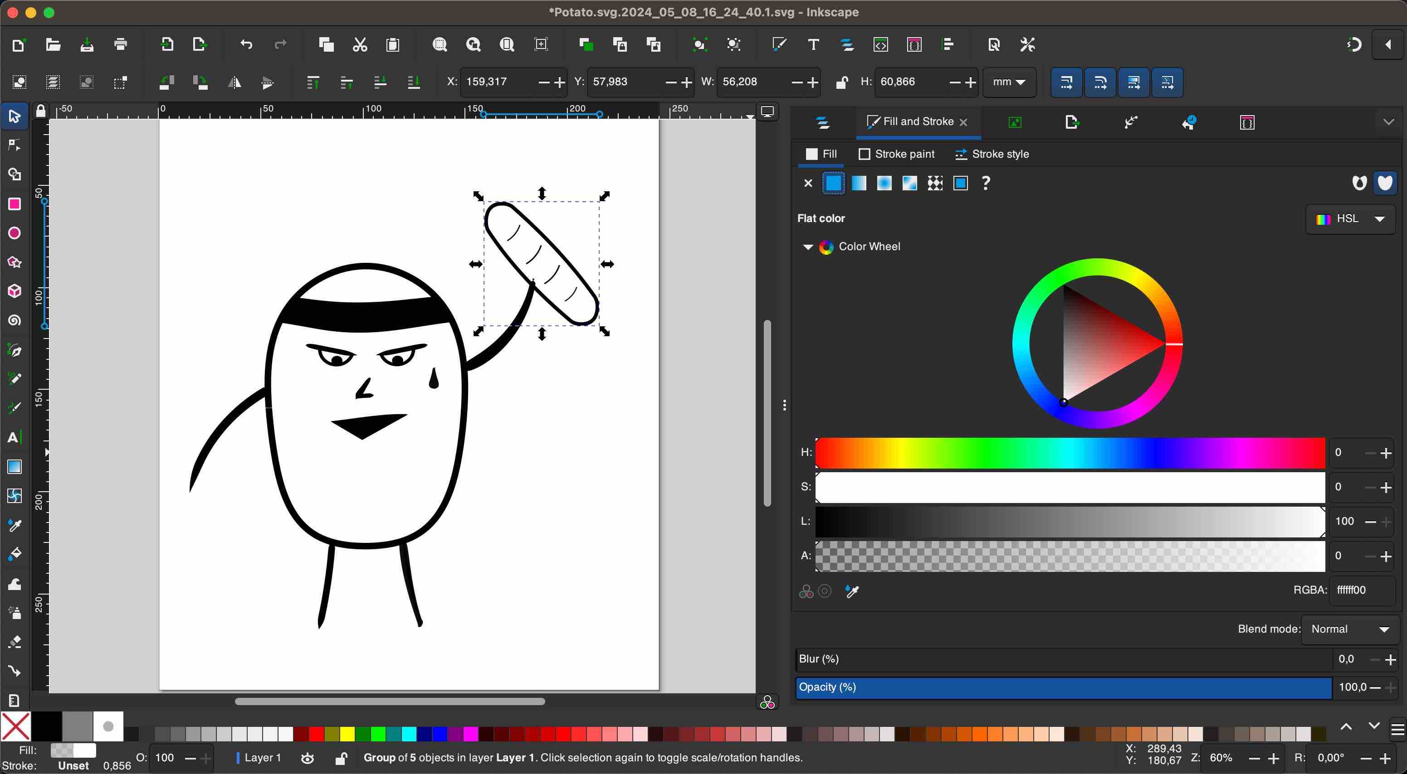Viewport: 1407px width, 774px height.
Task: Select the Ellipse tool
Action: click(x=15, y=234)
